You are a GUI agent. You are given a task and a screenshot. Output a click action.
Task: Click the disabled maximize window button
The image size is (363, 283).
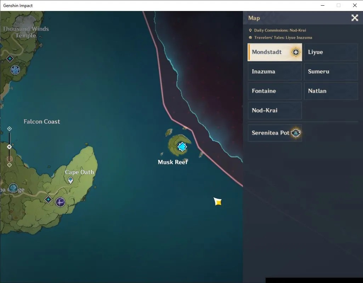(x=339, y=5)
